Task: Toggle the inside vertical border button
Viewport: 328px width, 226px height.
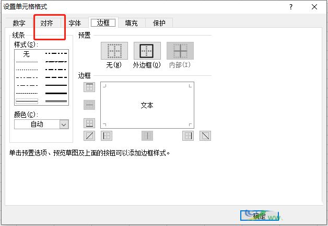Action: coord(147,135)
